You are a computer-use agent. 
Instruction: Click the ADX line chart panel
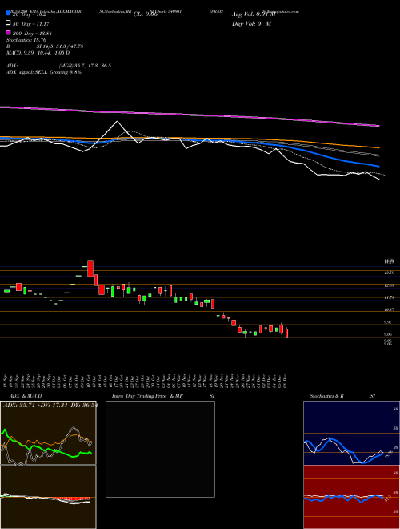point(48,433)
